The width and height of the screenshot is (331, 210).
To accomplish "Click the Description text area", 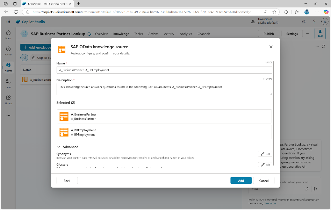I will [x=164, y=89].
